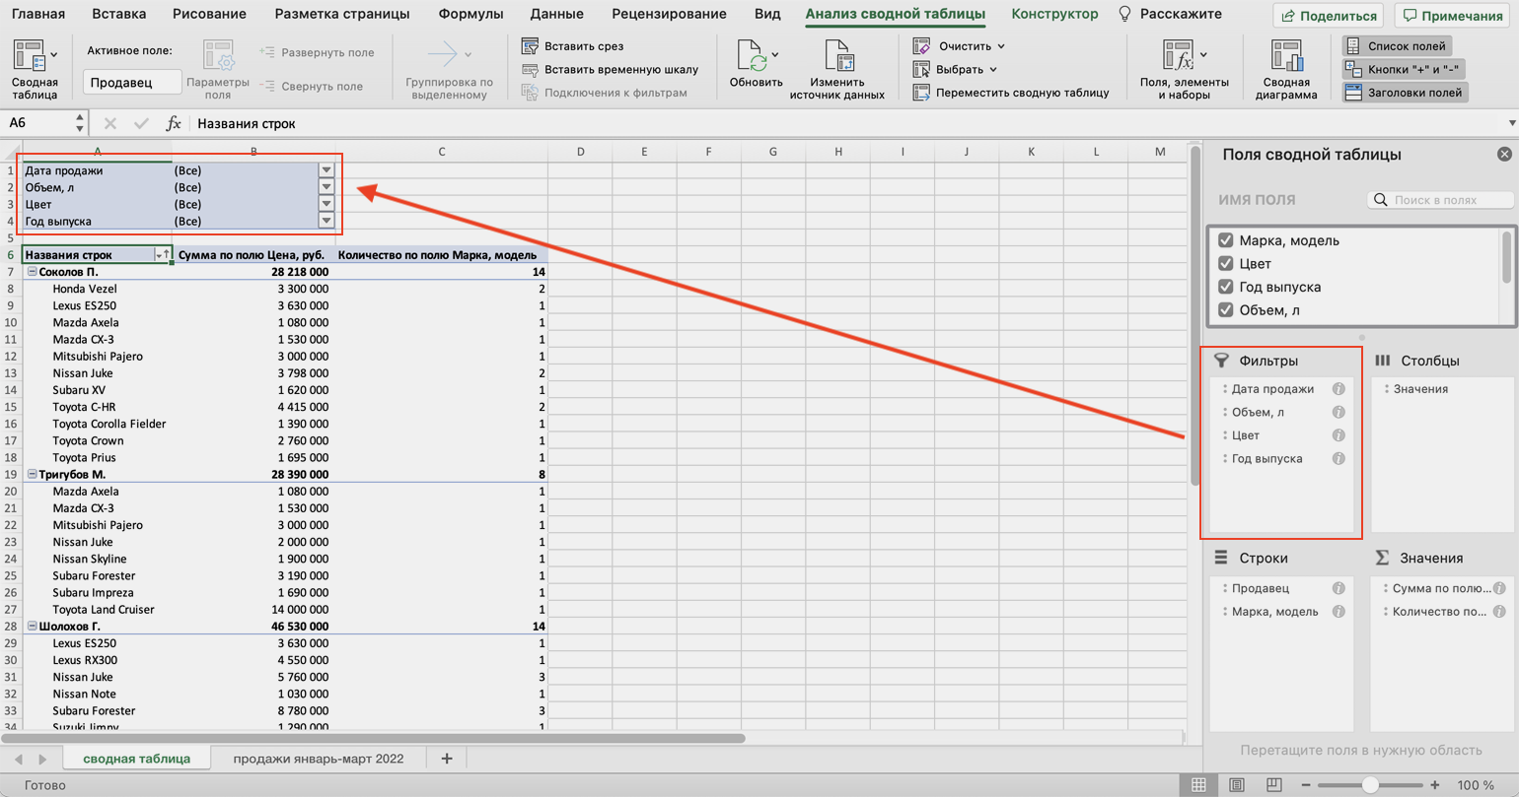Toggle the Год выпуска field checkbox
This screenshot has height=797, width=1519.
pyautogui.click(x=1226, y=287)
